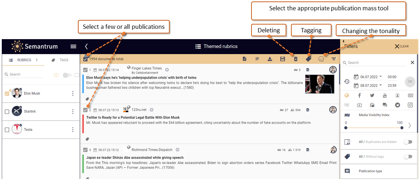Screen dimensions: 419x180
Task: Go back with the left chevron
Action: point(86,47)
